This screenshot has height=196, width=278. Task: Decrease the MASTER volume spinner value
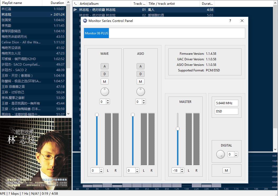(182, 172)
